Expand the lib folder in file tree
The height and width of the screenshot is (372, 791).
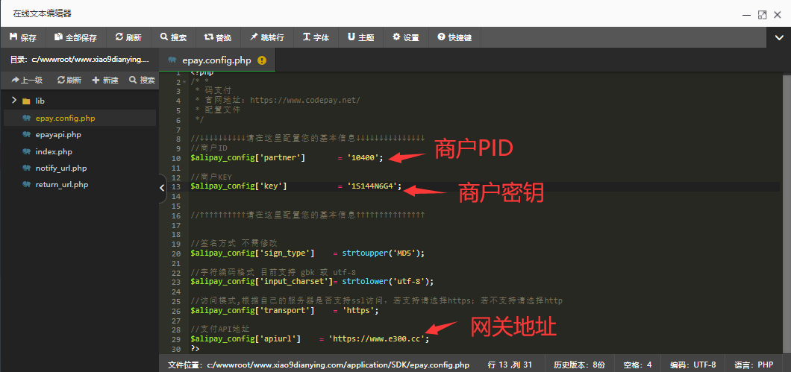13,101
